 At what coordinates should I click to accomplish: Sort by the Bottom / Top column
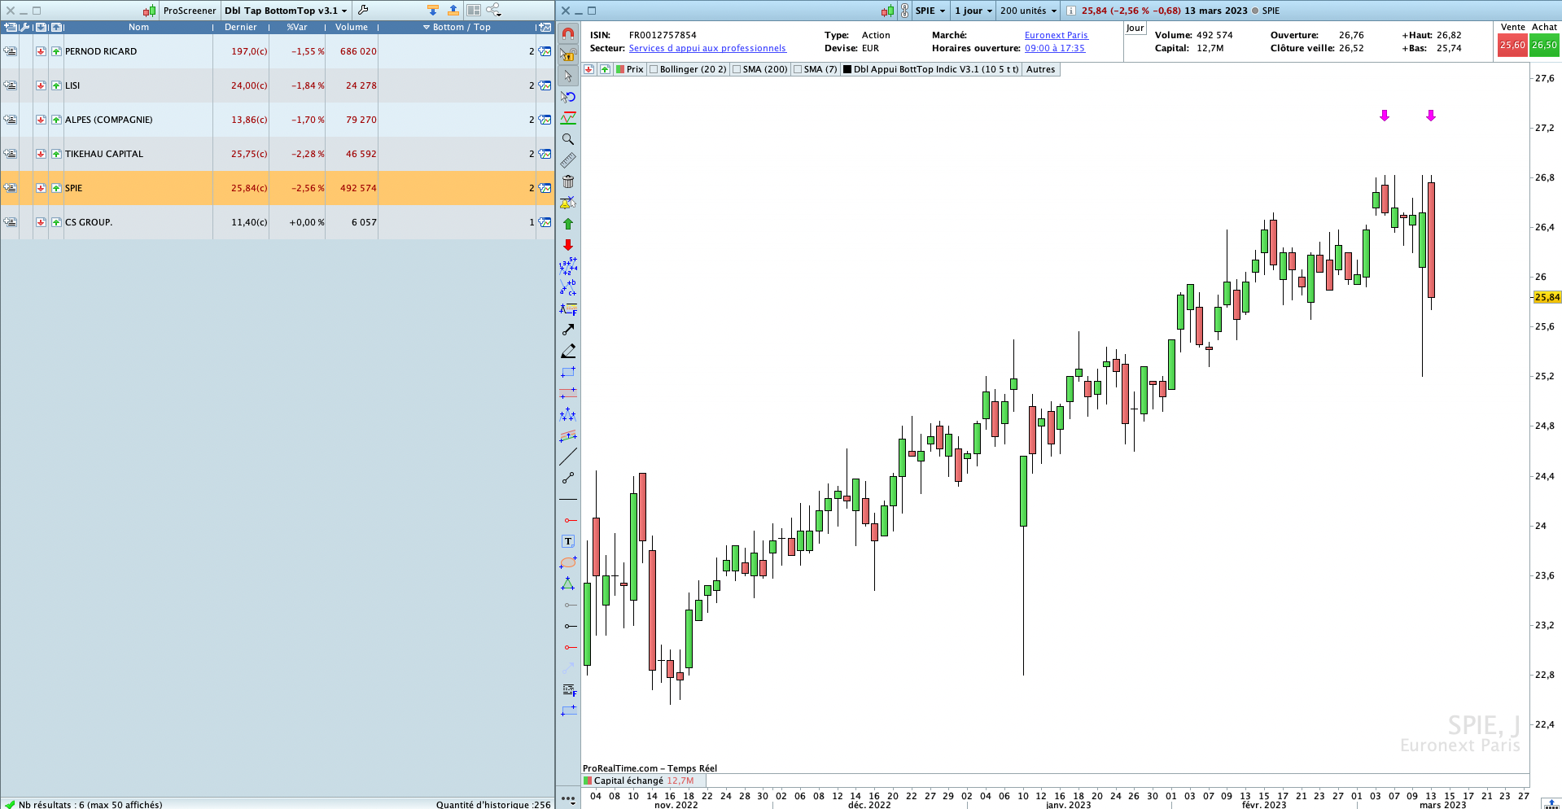tap(457, 27)
